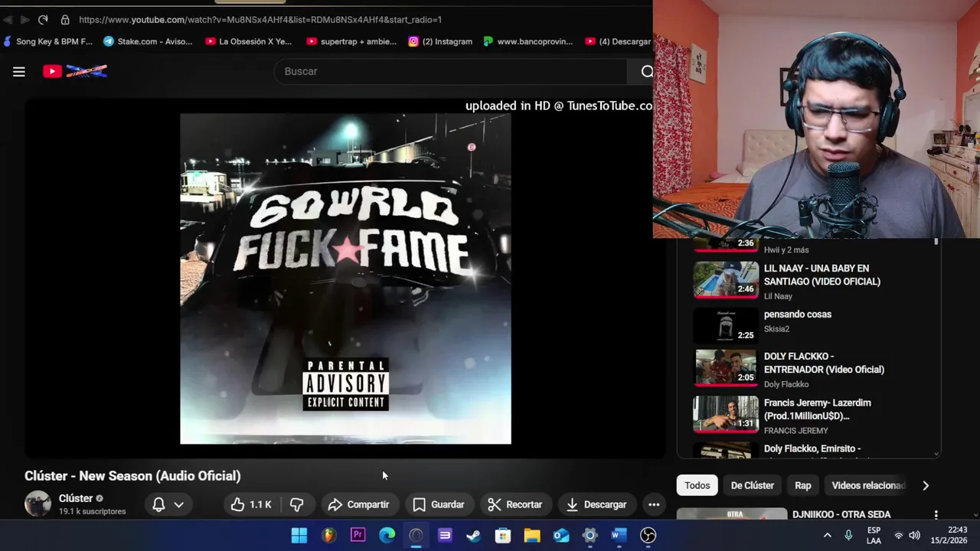980x551 pixels.
Task: Open La Obsesión X Ye... bookmark
Action: click(249, 41)
